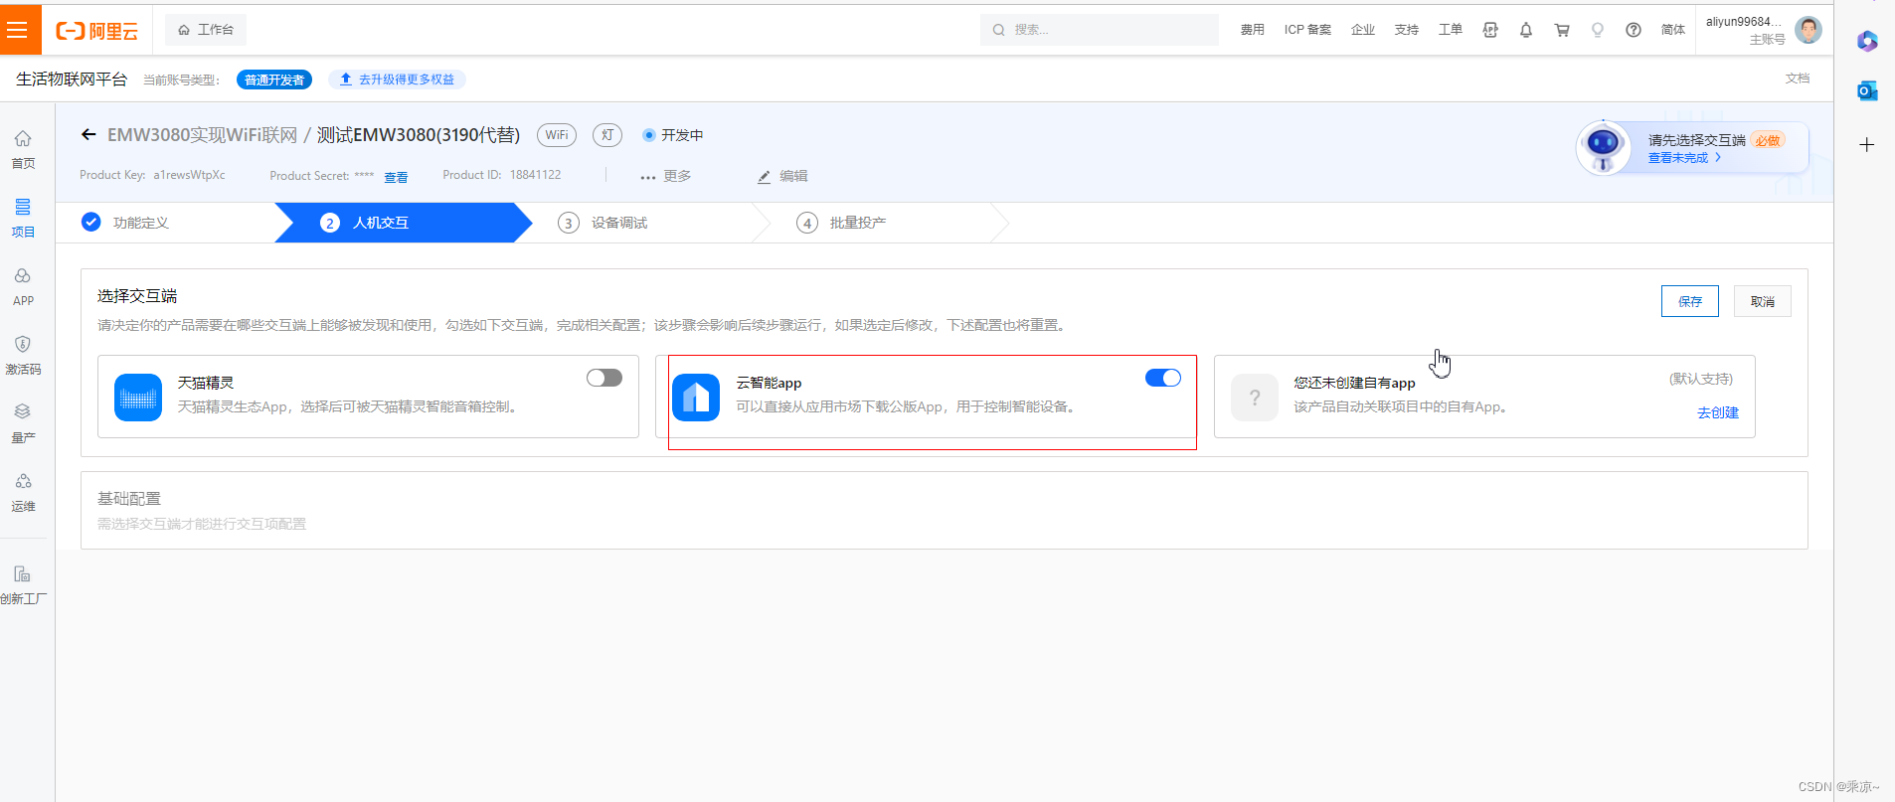Click 查看未完成 link
The height and width of the screenshot is (802, 1895).
click(1684, 158)
